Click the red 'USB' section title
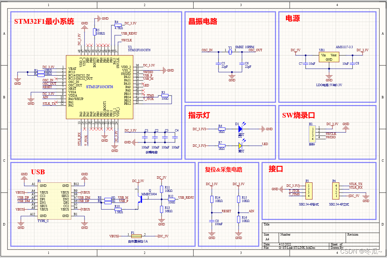 pos(38,172)
